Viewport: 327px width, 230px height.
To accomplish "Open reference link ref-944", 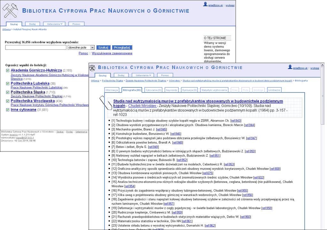I will pyautogui.click(x=249, y=125).
